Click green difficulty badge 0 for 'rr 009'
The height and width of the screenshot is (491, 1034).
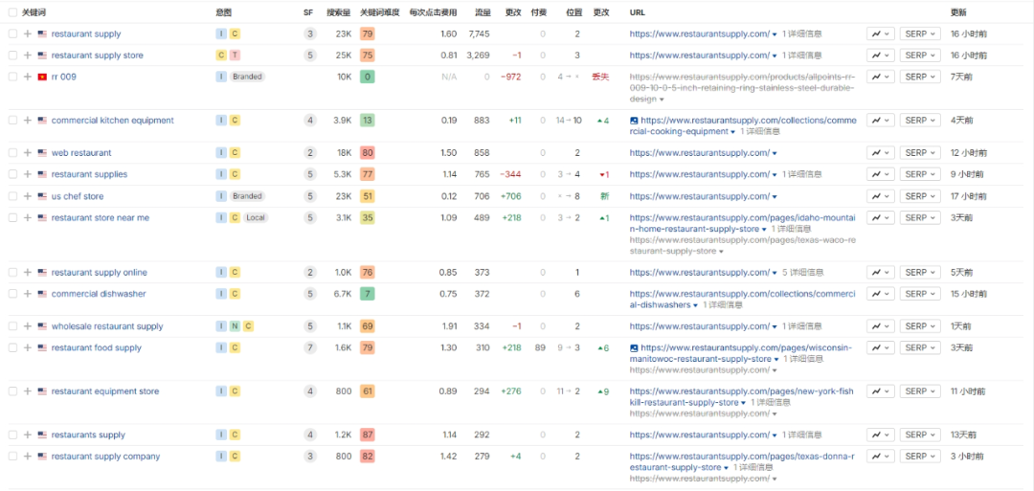(368, 77)
